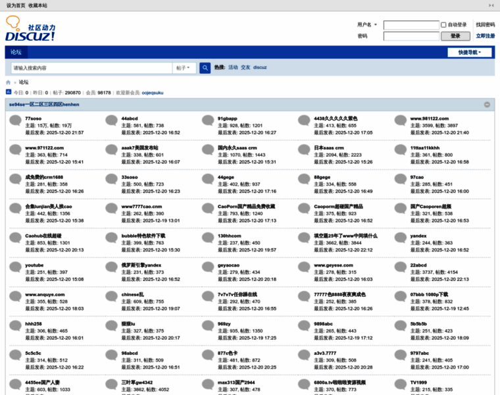Expand the 用户名 login type dropdown
This screenshot has height=395, width=500.
368,25
